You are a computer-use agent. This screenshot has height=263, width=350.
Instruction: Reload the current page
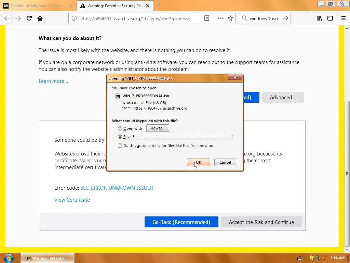point(29,18)
